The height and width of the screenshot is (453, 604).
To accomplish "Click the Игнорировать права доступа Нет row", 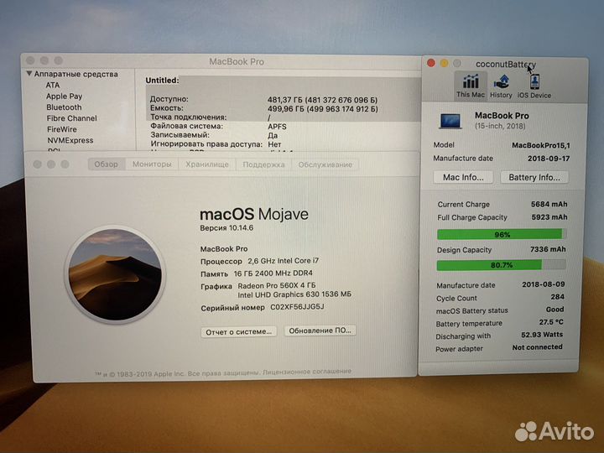I will pos(216,144).
